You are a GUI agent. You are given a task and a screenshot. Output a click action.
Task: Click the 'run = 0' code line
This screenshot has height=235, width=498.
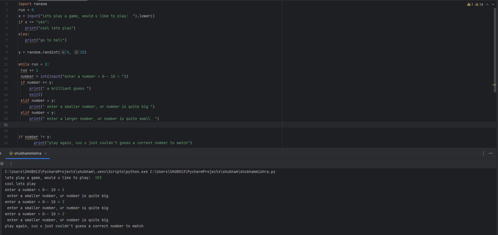26,10
